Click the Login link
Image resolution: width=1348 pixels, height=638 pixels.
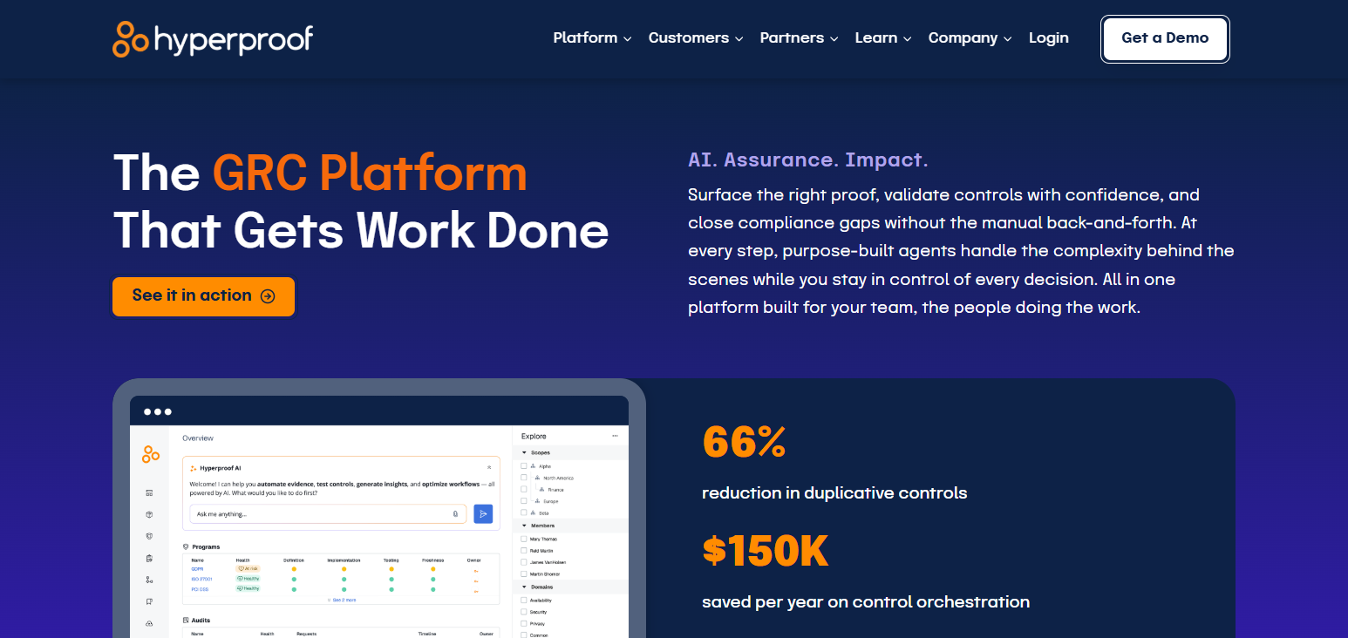tap(1049, 38)
